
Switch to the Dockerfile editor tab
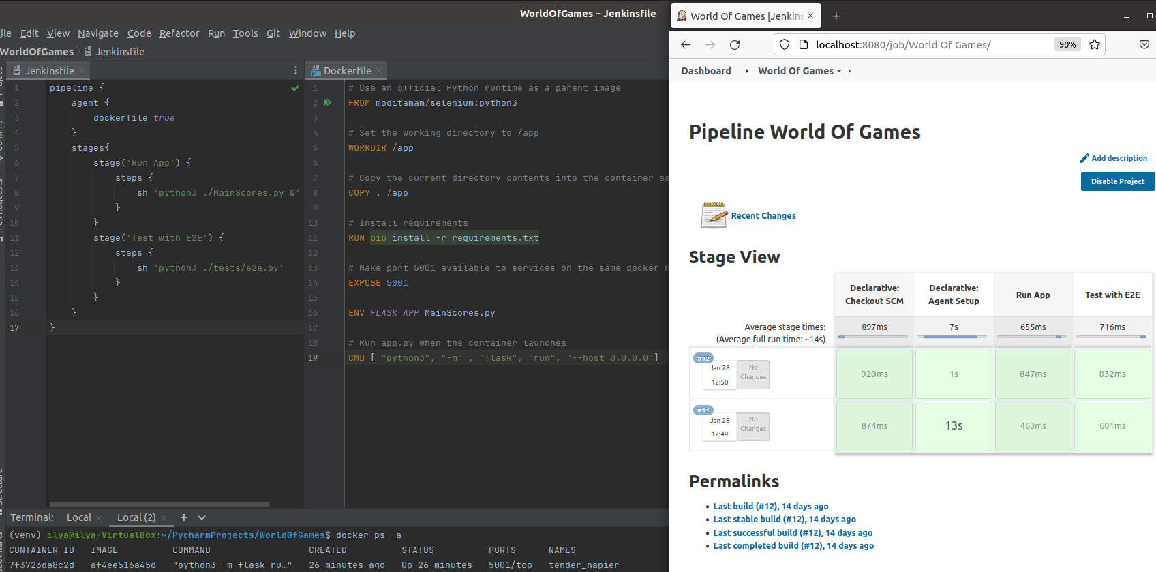pos(347,70)
